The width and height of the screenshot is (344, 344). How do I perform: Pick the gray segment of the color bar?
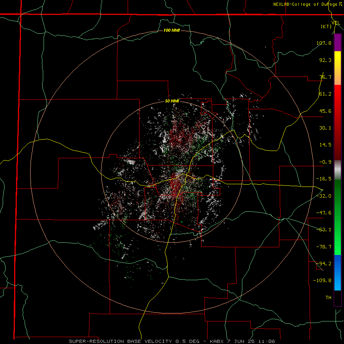coord(338,170)
